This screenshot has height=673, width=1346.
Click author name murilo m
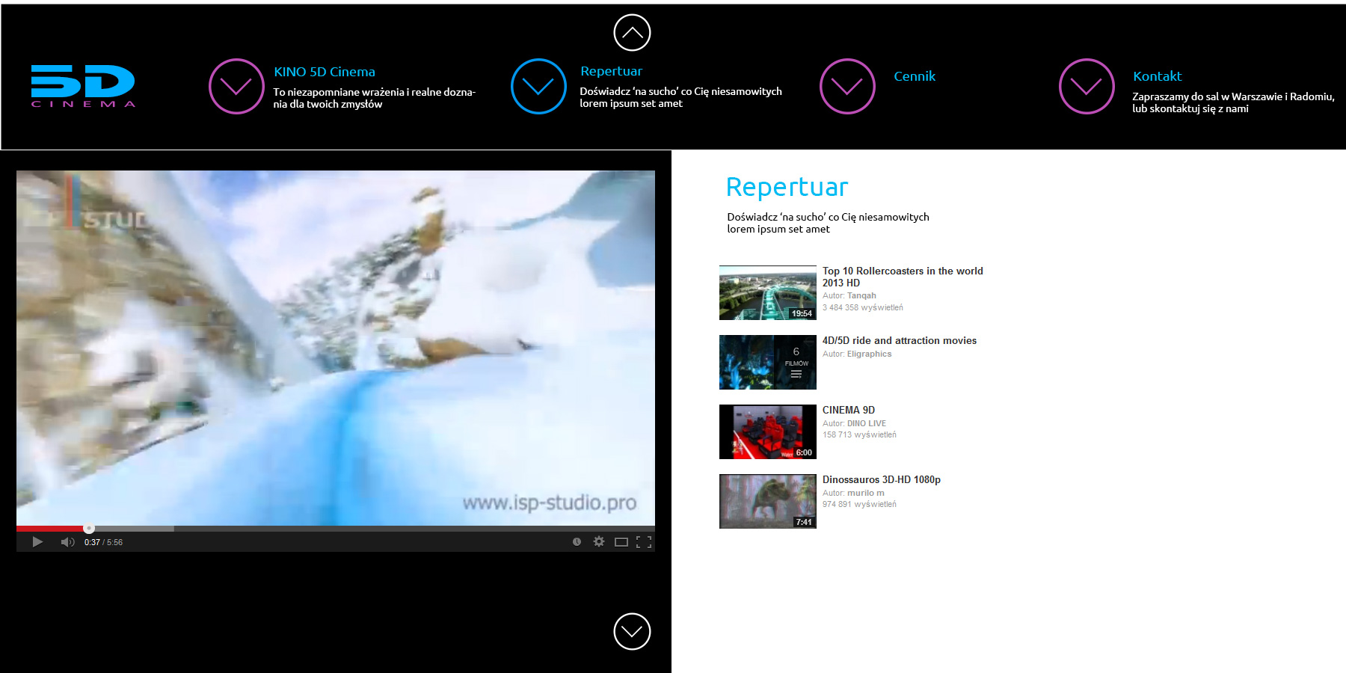[x=866, y=493]
